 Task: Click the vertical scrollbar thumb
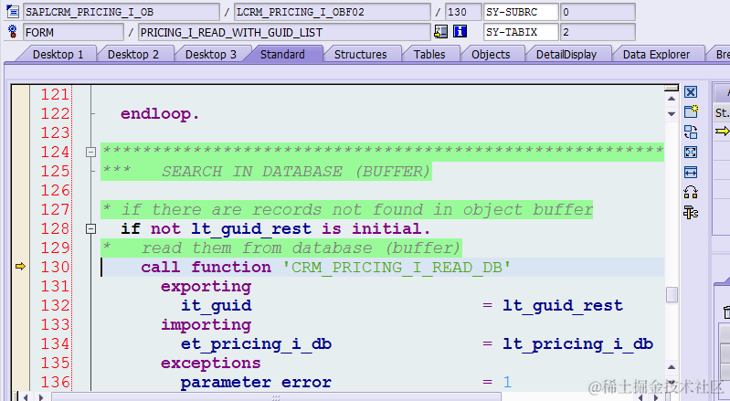(x=672, y=295)
